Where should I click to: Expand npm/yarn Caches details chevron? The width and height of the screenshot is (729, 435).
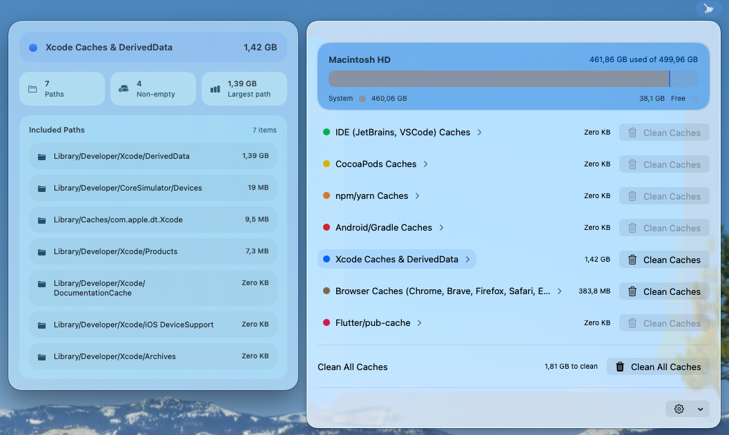click(418, 196)
